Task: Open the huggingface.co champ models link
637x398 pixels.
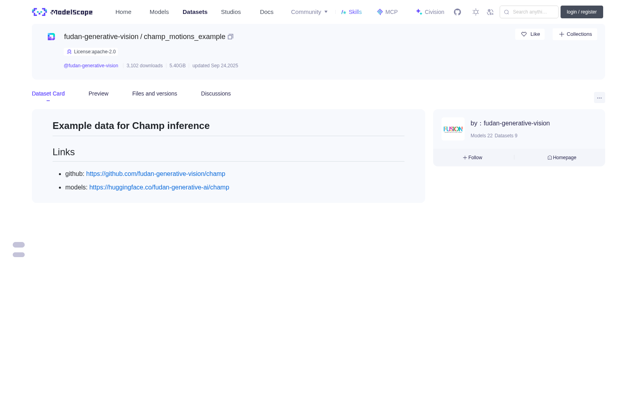Action: point(159,187)
